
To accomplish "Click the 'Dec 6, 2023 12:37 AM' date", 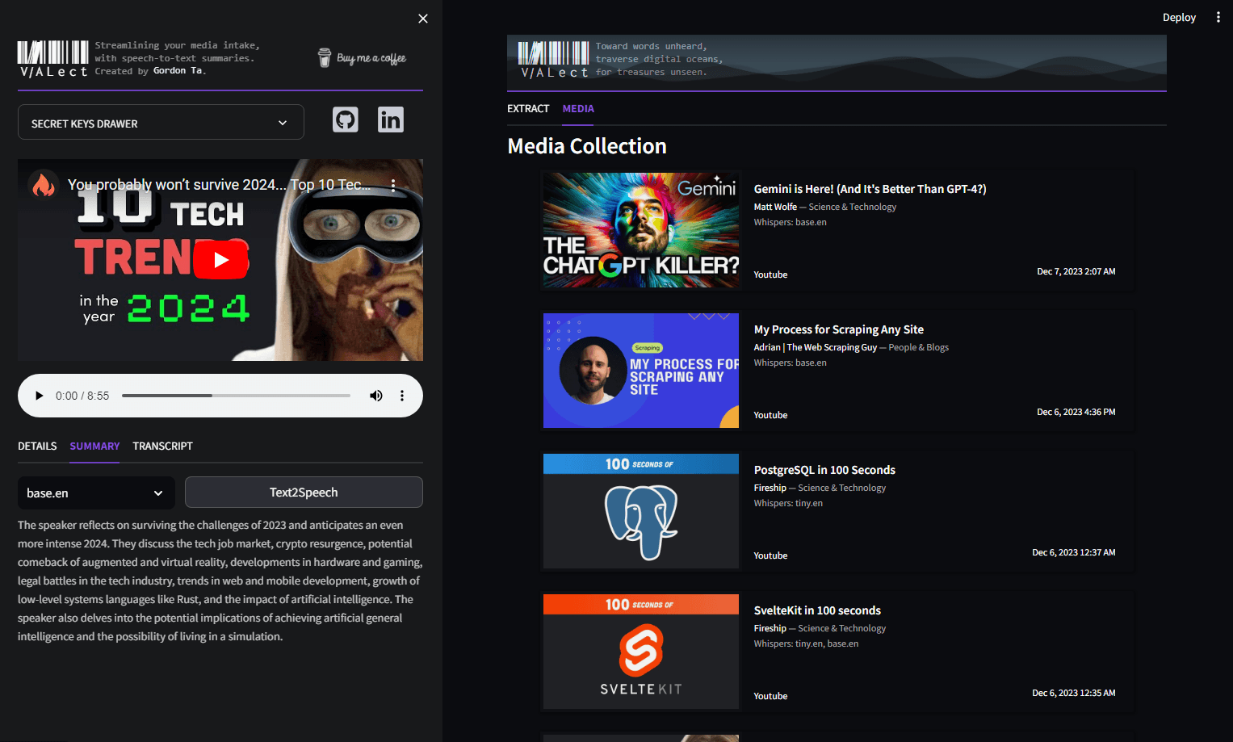I will (1073, 552).
